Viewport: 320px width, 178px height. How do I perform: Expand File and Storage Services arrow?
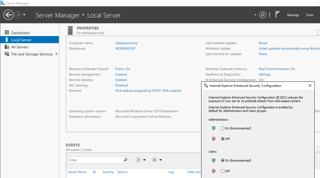pyautogui.click(x=57, y=54)
